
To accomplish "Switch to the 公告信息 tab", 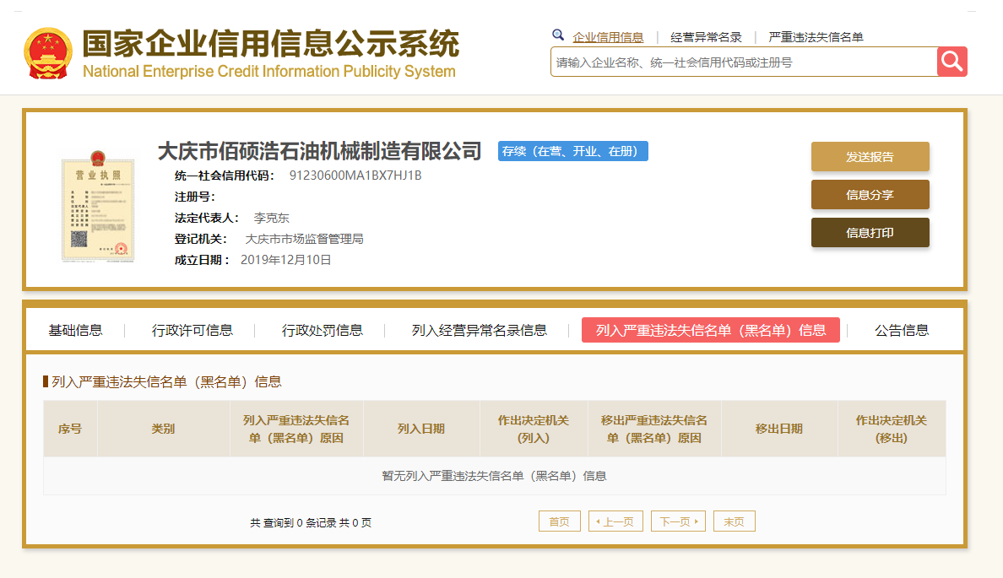I will pos(902,330).
